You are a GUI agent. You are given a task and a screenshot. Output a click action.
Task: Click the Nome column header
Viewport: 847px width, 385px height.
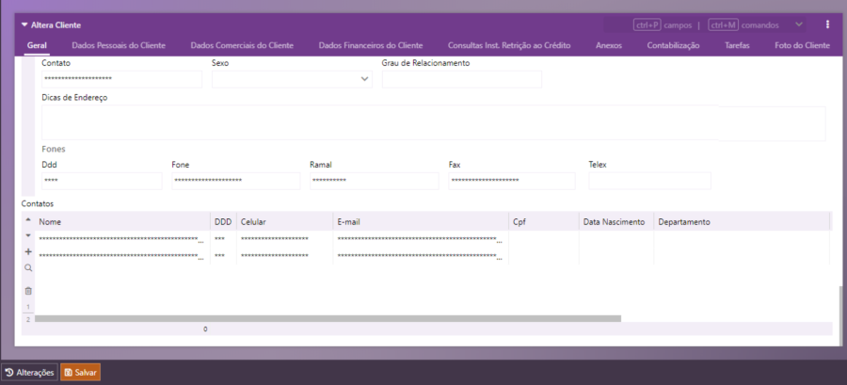pyautogui.click(x=123, y=222)
